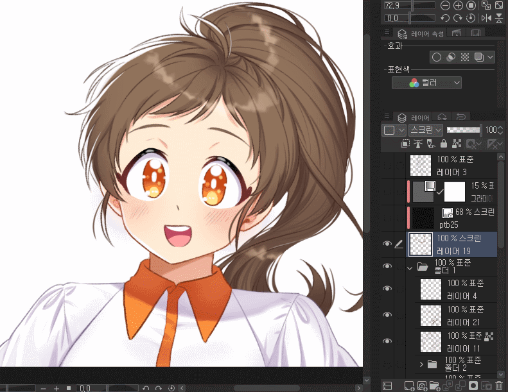
Task: Show the hidden ptb25 layer
Action: pos(387,218)
